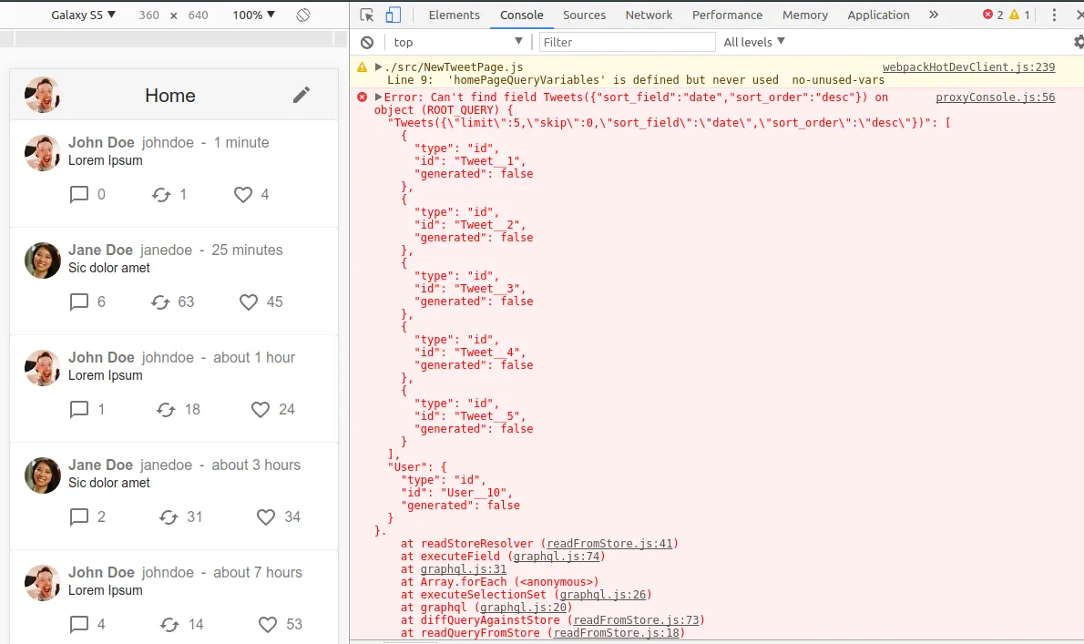Image resolution: width=1084 pixels, height=644 pixels.
Task: Open the webpackHotDevClient.js:239 source link
Action: click(x=968, y=66)
